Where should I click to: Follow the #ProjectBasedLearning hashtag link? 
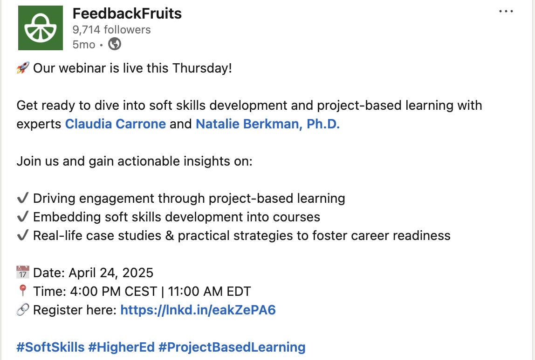232,347
